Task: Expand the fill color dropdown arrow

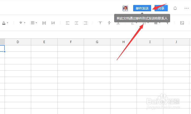Action: coord(25,23)
